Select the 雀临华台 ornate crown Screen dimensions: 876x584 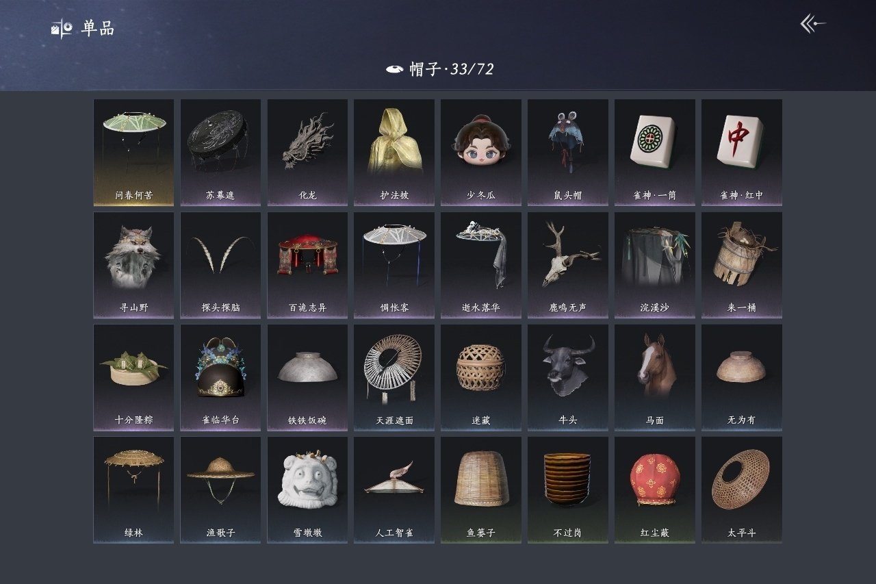pos(220,377)
